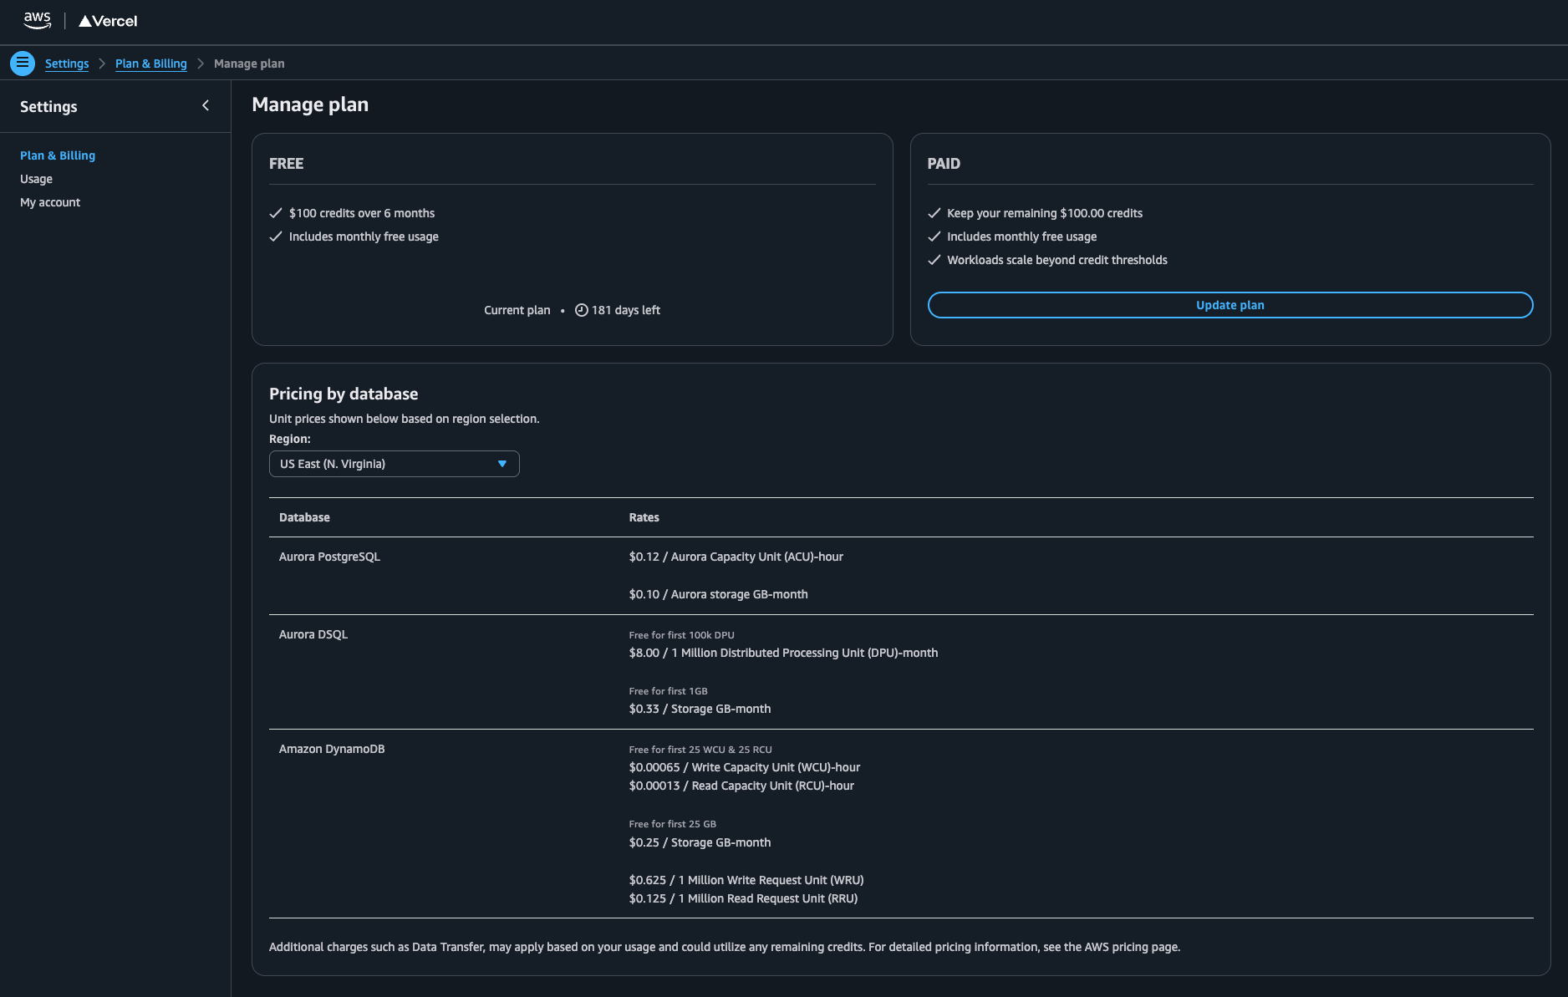
Task: Click the Database column header
Action: (x=304, y=517)
